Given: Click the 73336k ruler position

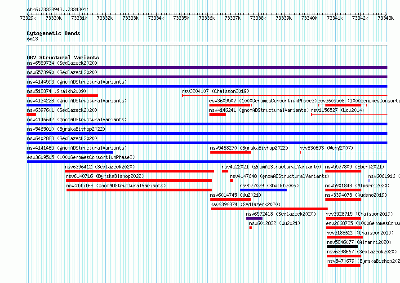Looking at the screenshot, I should pyautogui.click(x=207, y=18).
